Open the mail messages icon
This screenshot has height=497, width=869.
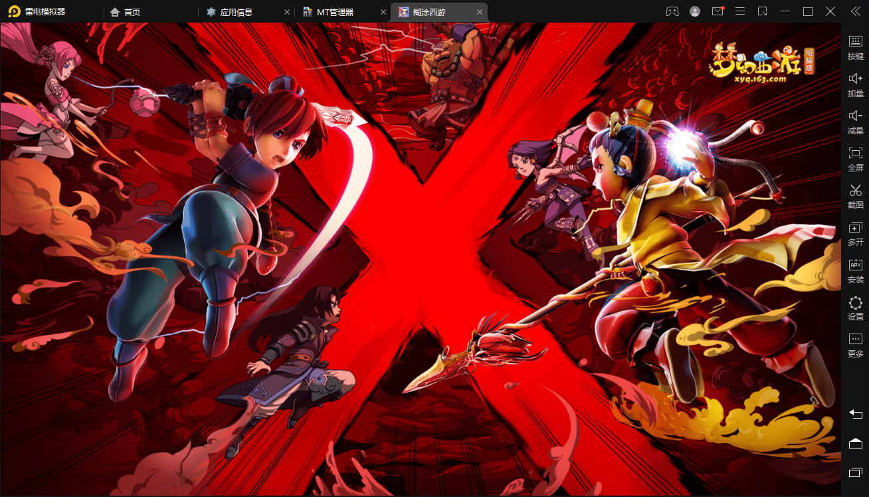click(718, 11)
